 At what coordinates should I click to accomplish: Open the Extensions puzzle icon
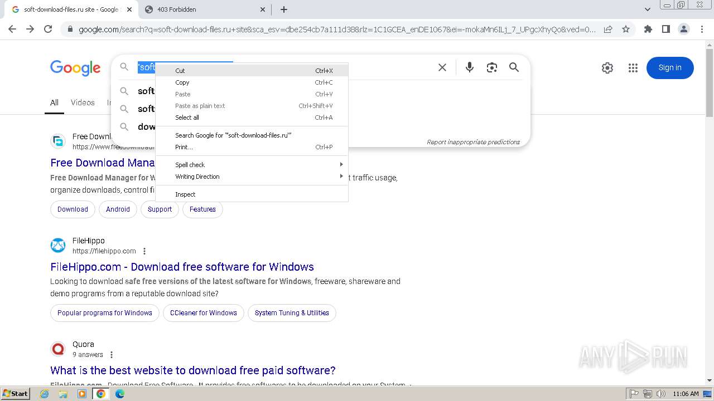(648, 30)
